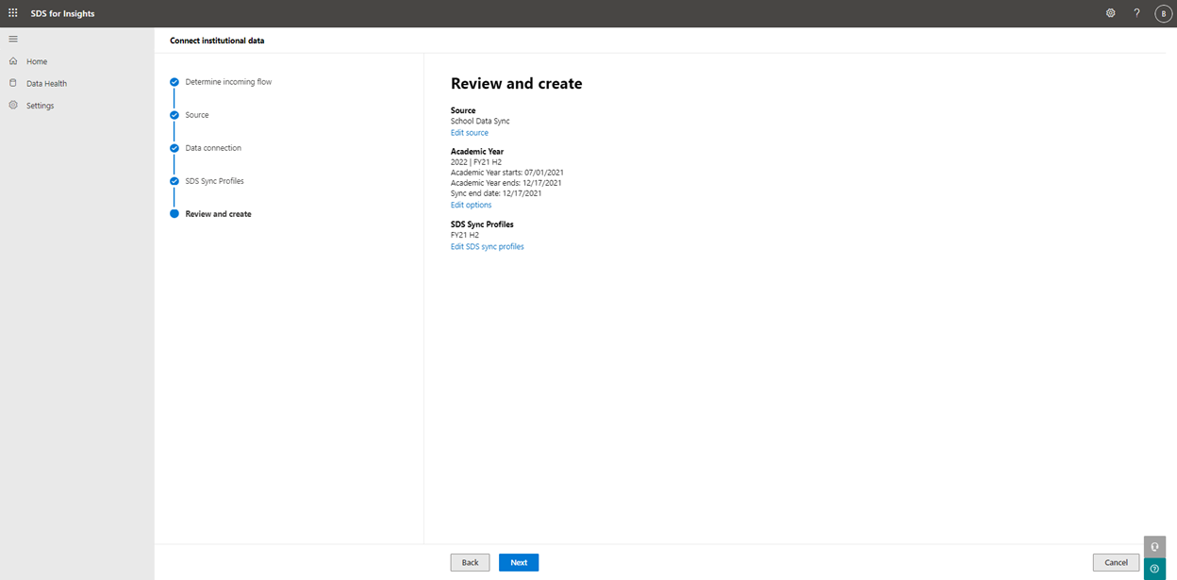
Task: Click the Determine incoming flow checkmark
Action: (x=174, y=82)
